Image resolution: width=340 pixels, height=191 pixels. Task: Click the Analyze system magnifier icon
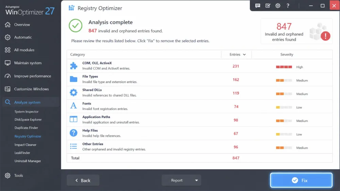point(7,102)
